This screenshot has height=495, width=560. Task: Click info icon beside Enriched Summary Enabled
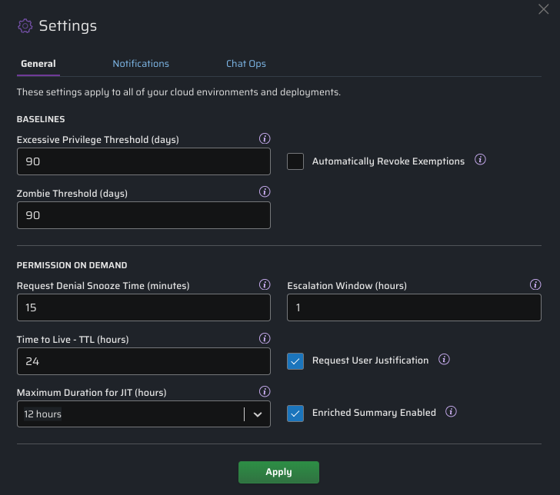pyautogui.click(x=452, y=412)
